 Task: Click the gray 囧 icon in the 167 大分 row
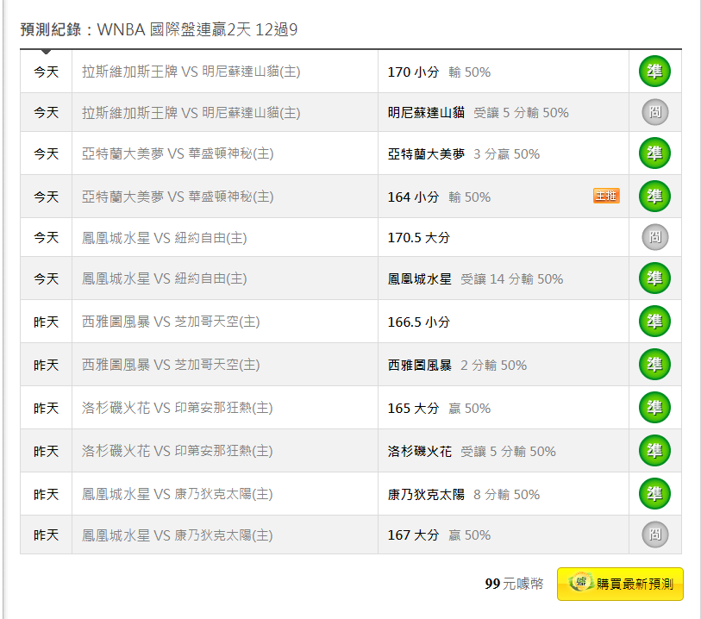click(655, 535)
